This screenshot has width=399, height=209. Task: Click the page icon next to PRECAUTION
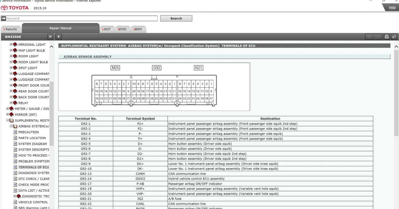tap(15, 132)
